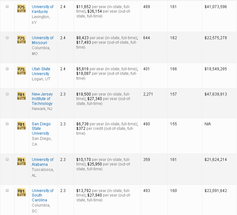This screenshot has height=215, width=237.
Task: Select the University of Missouri checkbox
Action: click(x=7, y=38)
